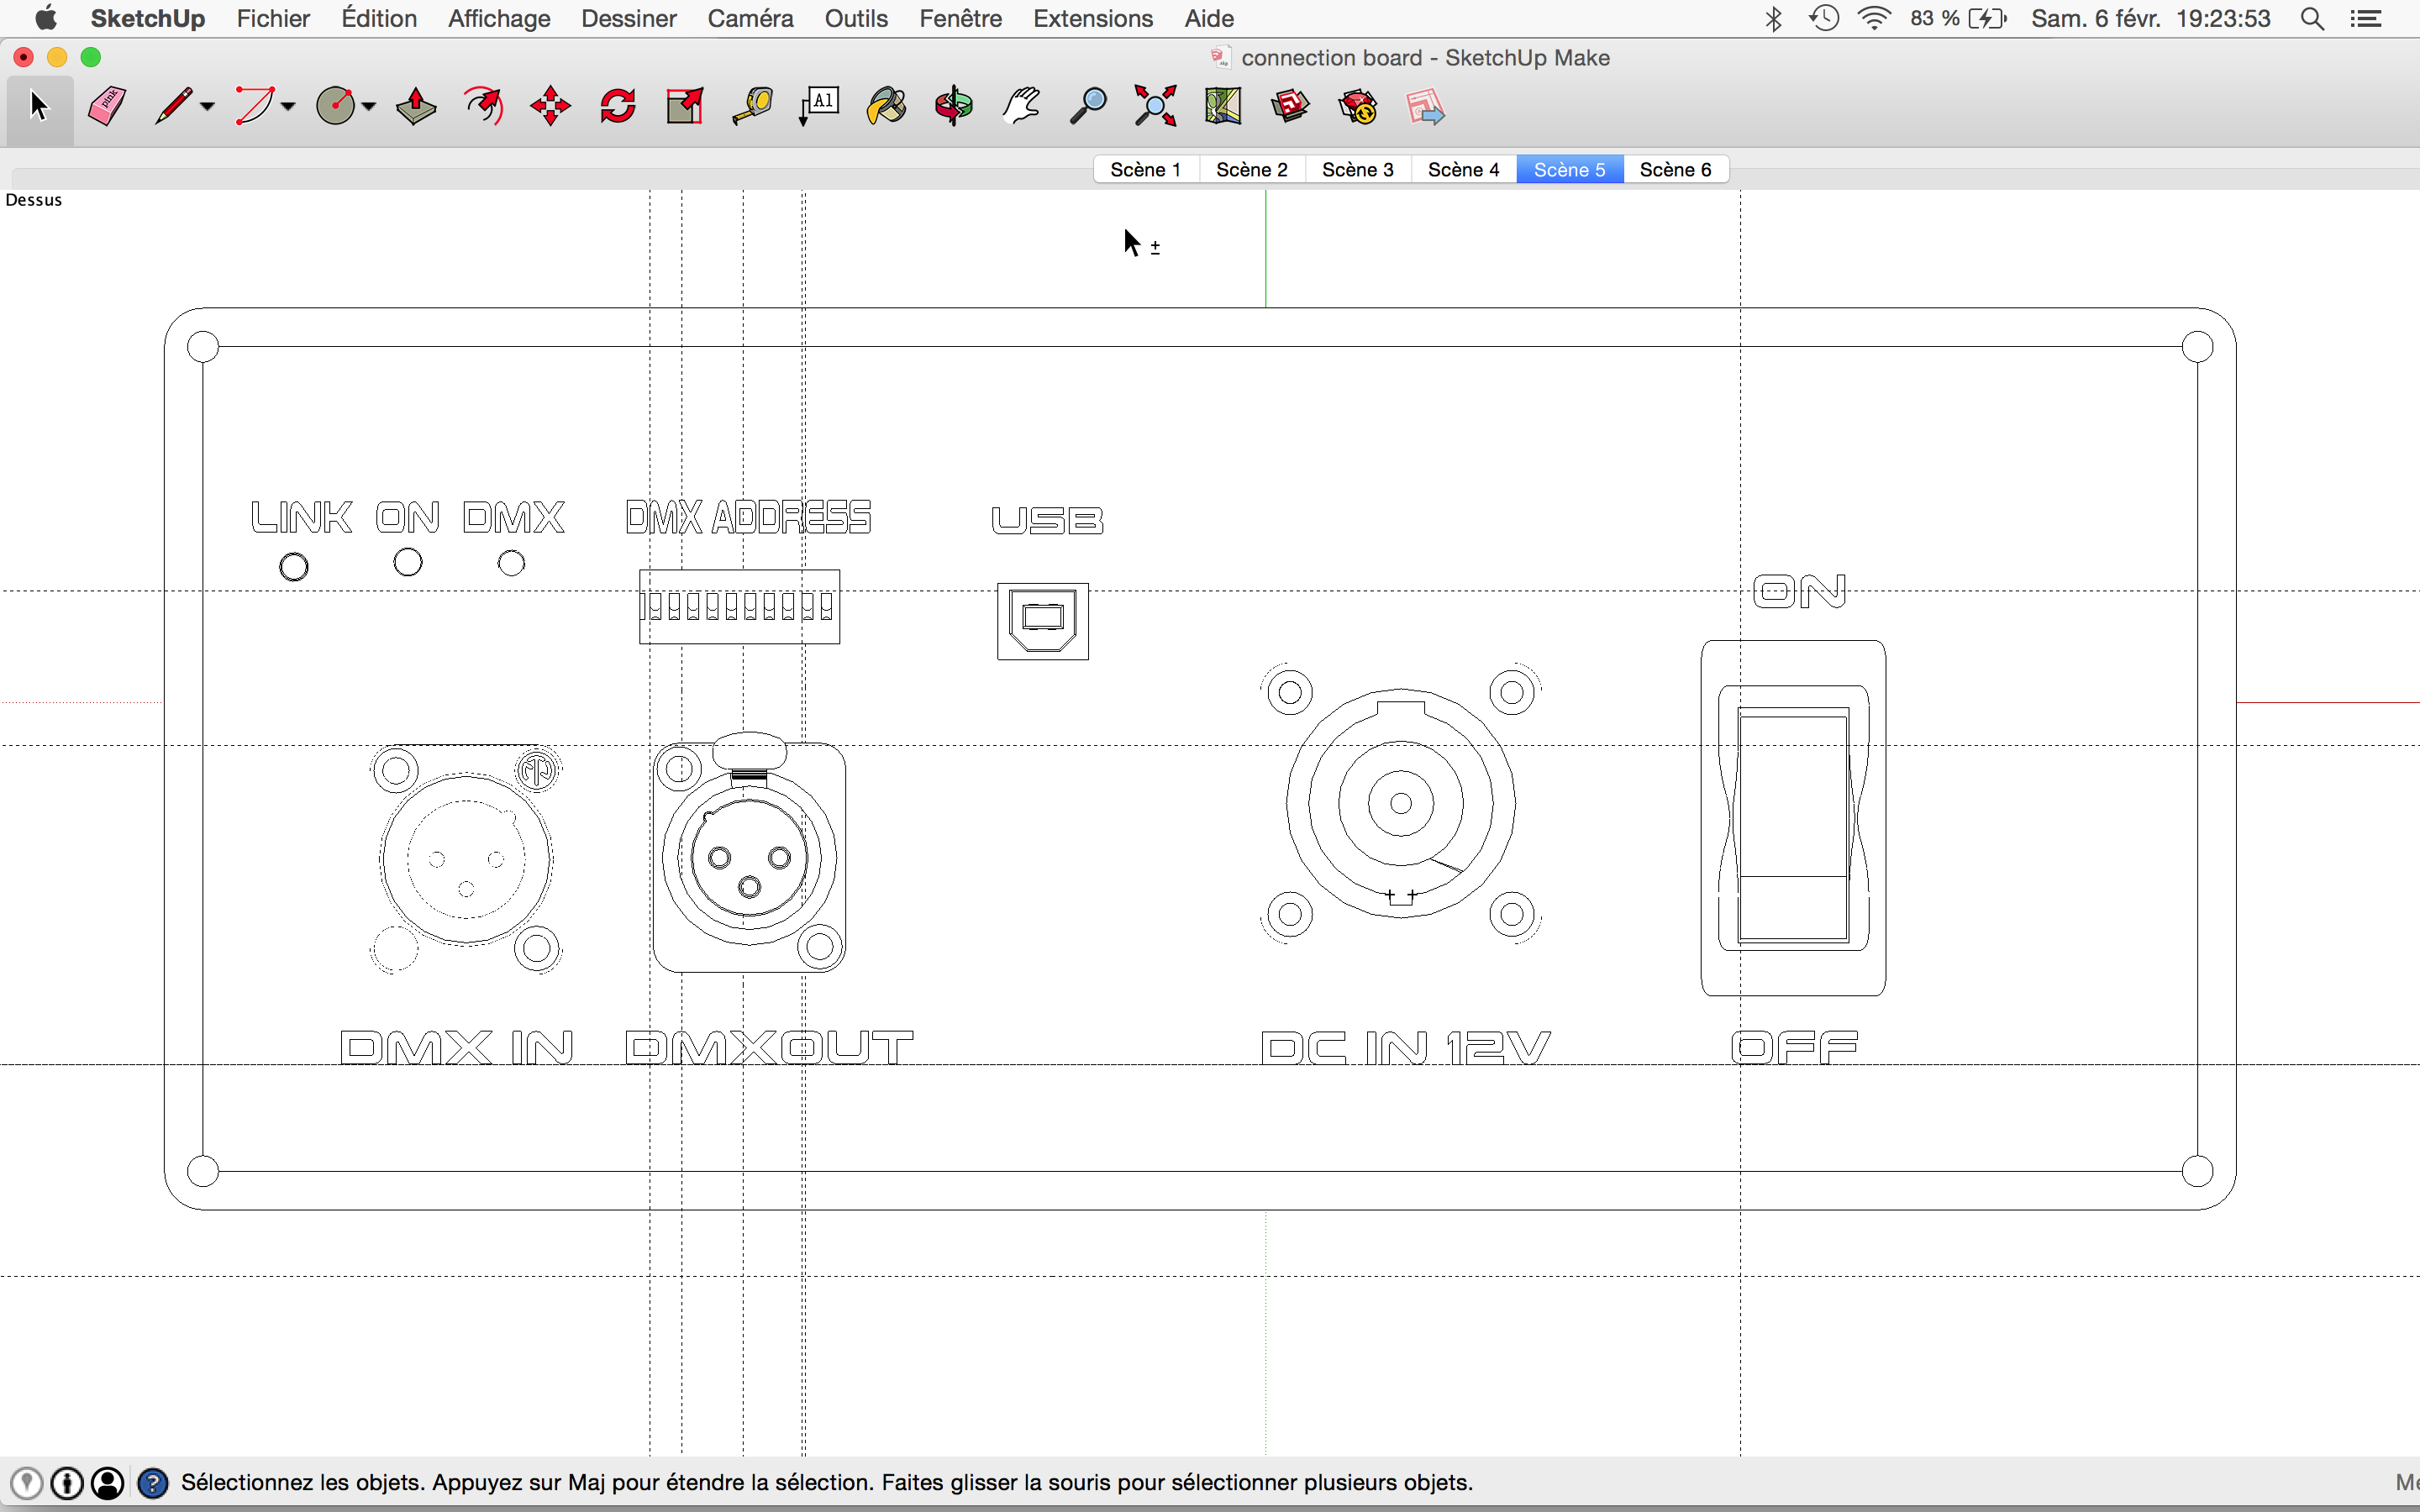The height and width of the screenshot is (1512, 2420).
Task: Click the DMXOUT label in drawing
Action: tap(769, 1047)
